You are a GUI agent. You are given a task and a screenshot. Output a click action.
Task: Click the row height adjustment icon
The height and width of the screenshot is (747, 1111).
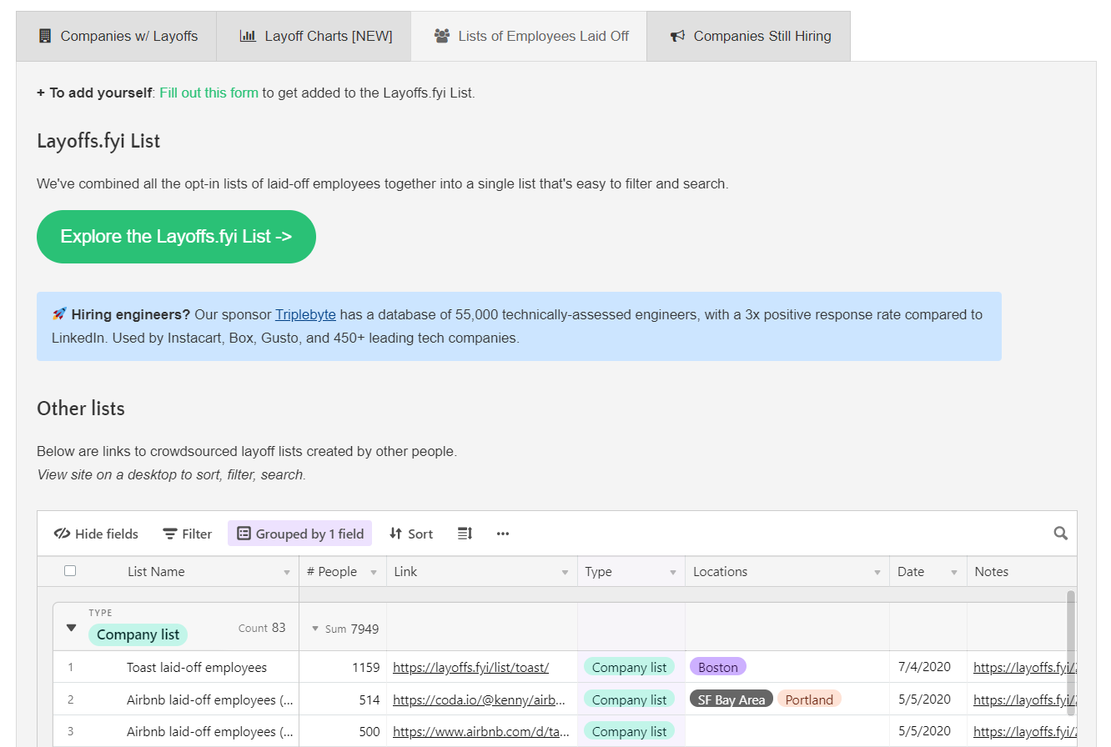(465, 534)
